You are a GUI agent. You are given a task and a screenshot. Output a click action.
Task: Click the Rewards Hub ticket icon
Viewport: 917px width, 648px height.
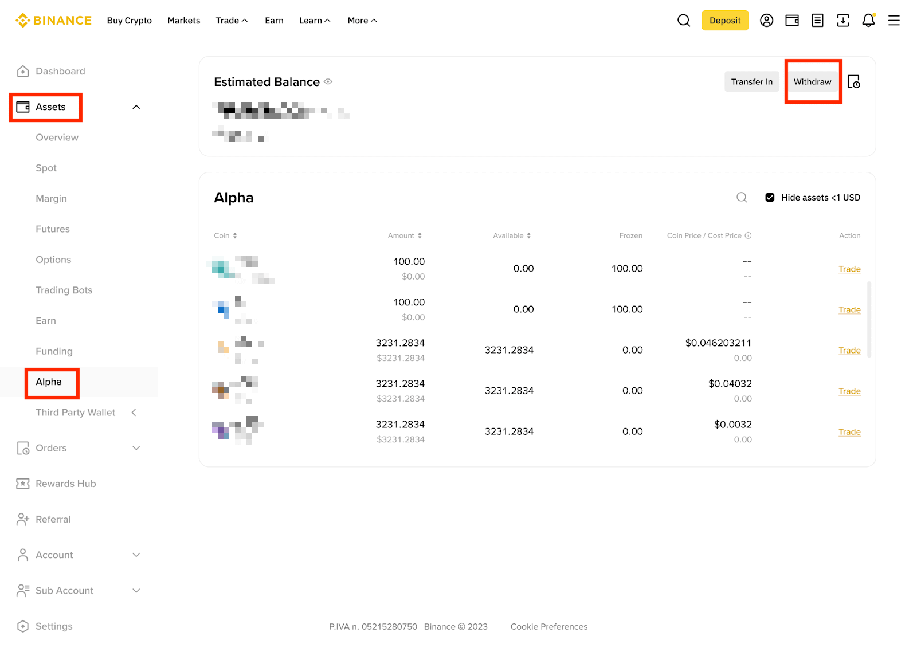(x=23, y=484)
